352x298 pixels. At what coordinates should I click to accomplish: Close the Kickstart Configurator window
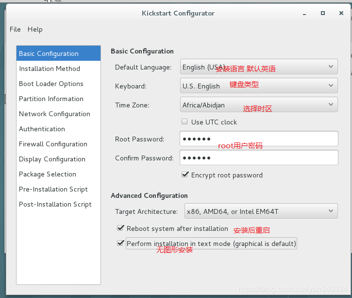pyautogui.click(x=341, y=13)
